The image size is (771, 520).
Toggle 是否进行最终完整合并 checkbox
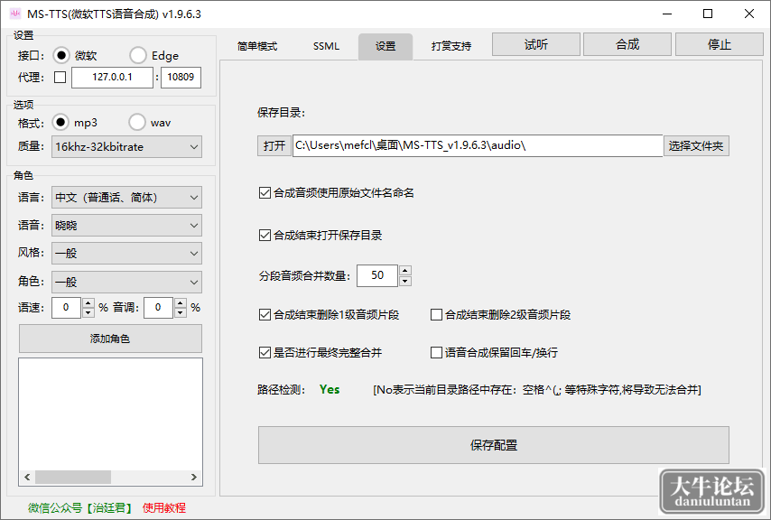coord(265,352)
